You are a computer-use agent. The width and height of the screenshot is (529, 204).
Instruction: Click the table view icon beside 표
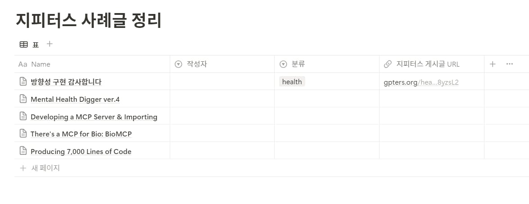[x=23, y=44]
